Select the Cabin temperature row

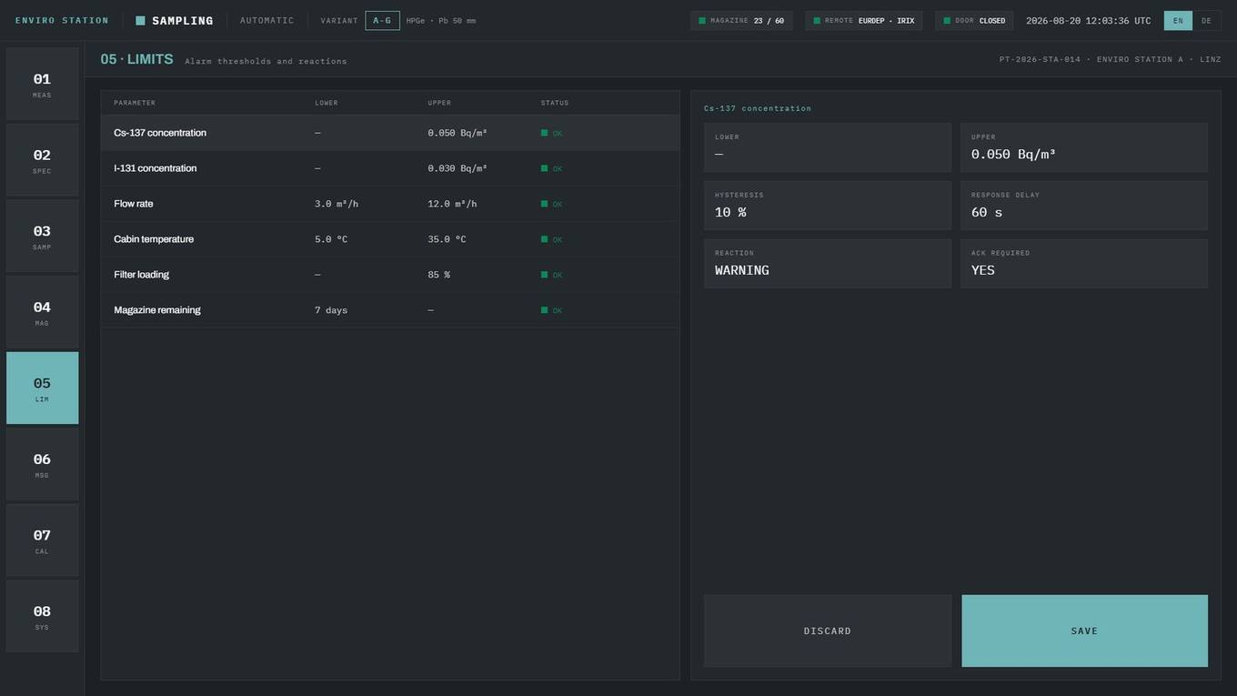coord(390,239)
